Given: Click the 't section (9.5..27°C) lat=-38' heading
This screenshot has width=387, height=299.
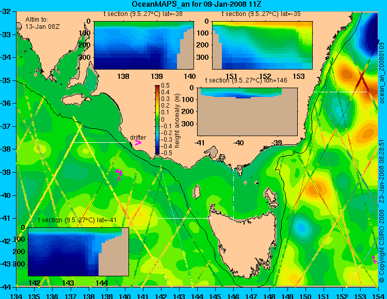Looking at the screenshot, I should (143, 14).
